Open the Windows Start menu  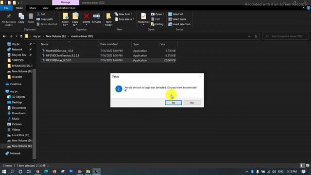tap(4, 172)
